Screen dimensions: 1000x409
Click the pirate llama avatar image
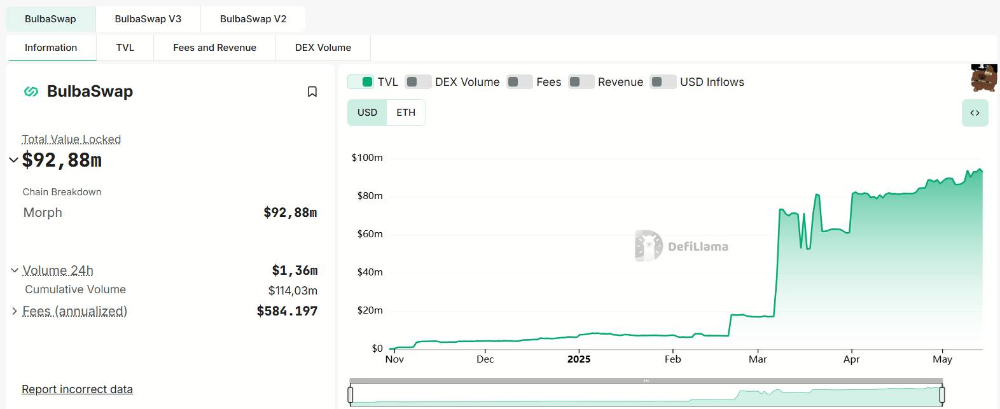pyautogui.click(x=983, y=78)
